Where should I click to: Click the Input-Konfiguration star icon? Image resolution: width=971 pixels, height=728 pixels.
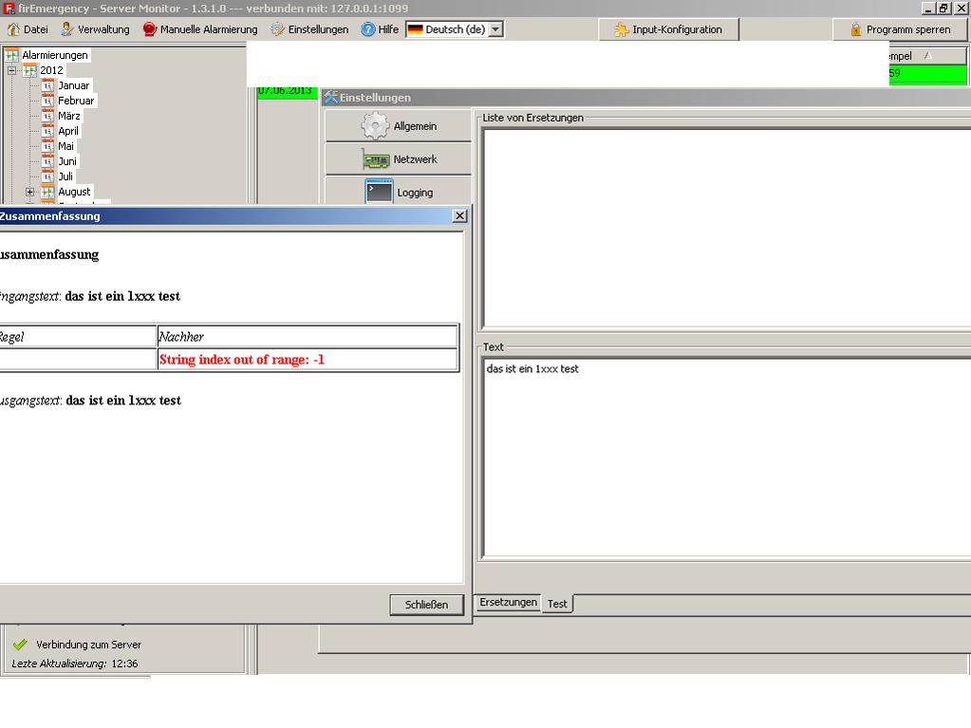[622, 29]
